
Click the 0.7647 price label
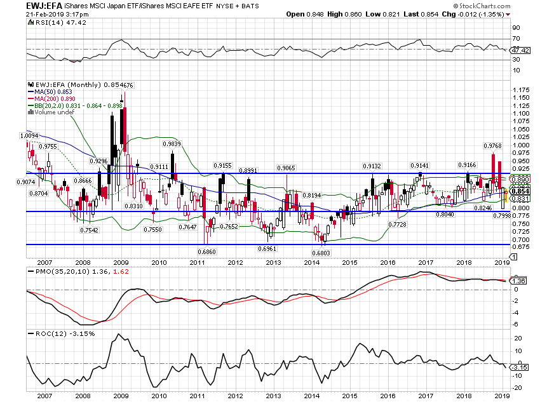pyautogui.click(x=187, y=227)
